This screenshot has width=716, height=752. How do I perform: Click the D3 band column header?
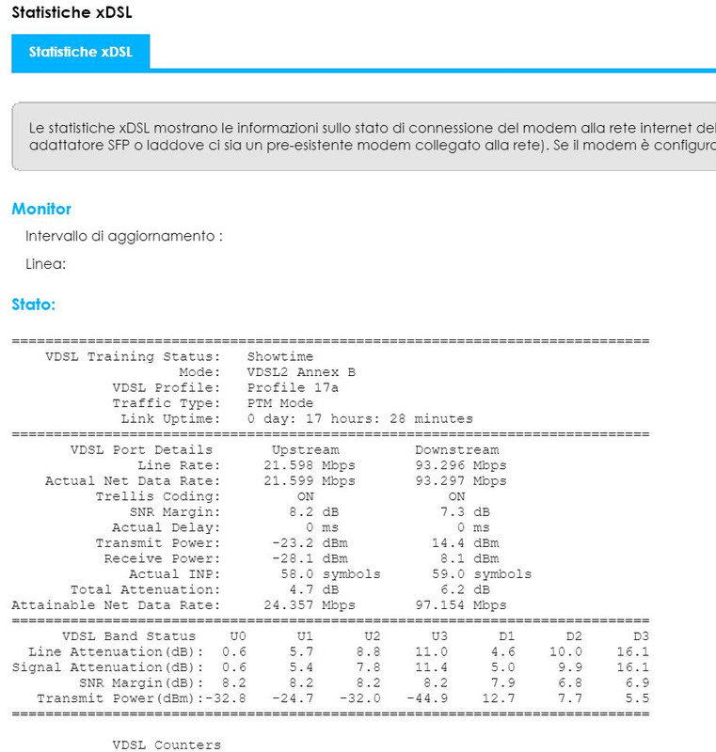click(x=641, y=636)
